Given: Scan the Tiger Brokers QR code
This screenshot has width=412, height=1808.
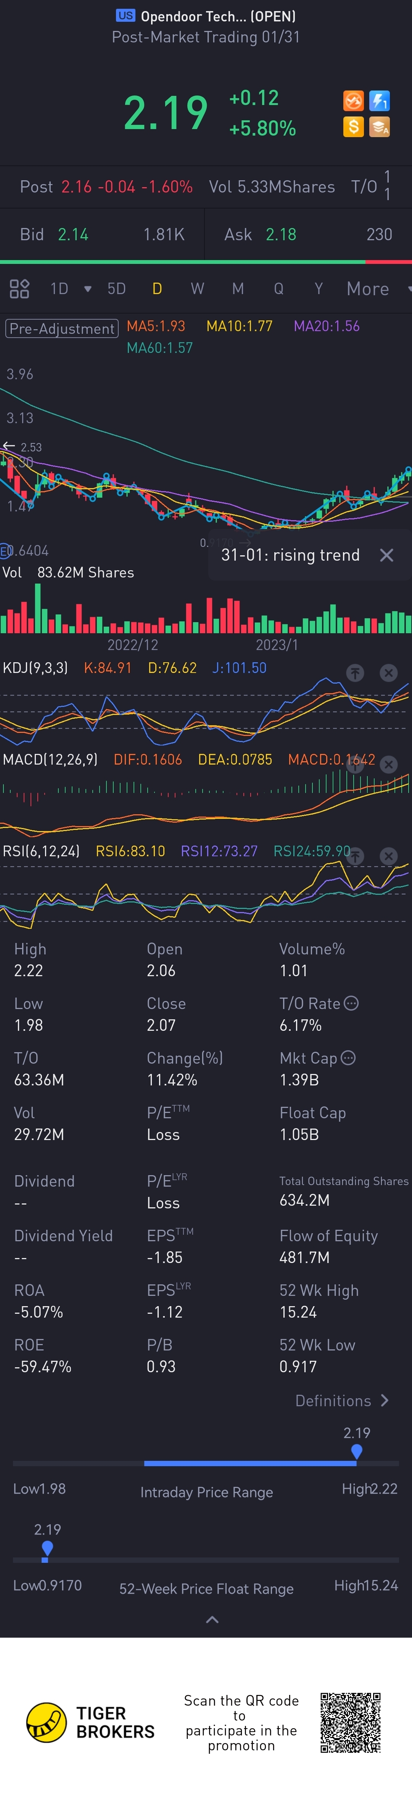Looking at the screenshot, I should click(x=350, y=1722).
